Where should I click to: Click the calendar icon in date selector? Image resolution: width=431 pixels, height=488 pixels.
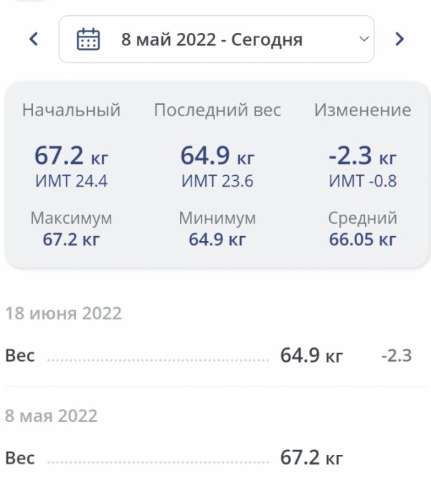click(87, 39)
